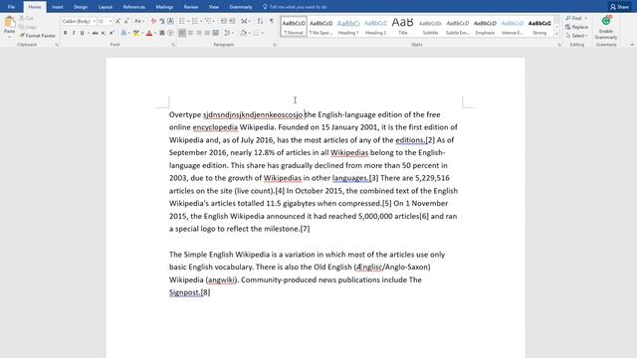
Task: Switch to the Grammarly tab
Action: 241,7
